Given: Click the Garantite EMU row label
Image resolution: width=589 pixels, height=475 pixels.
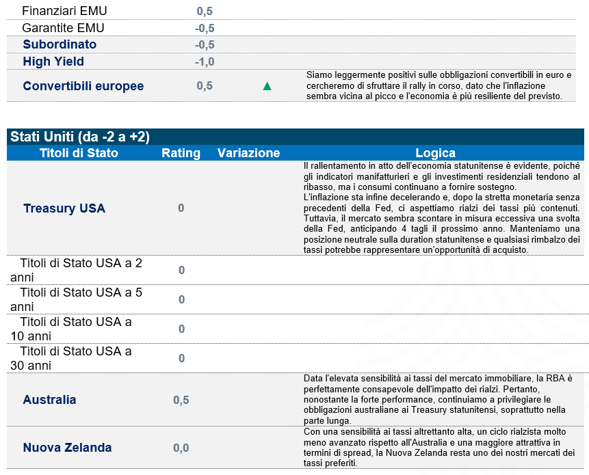Looking at the screenshot, I should tap(63, 28).
